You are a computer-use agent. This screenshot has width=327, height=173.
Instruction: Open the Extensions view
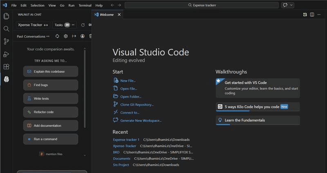coord(6,67)
